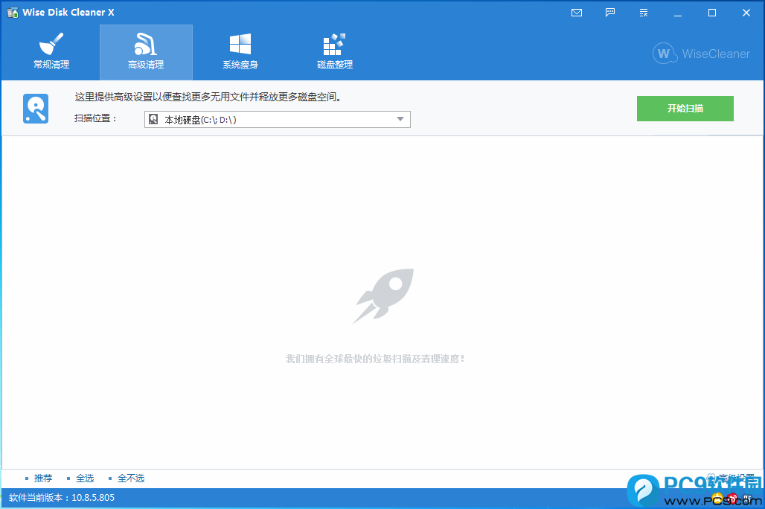
Task: Select the 推荐 option
Action: [x=42, y=478]
